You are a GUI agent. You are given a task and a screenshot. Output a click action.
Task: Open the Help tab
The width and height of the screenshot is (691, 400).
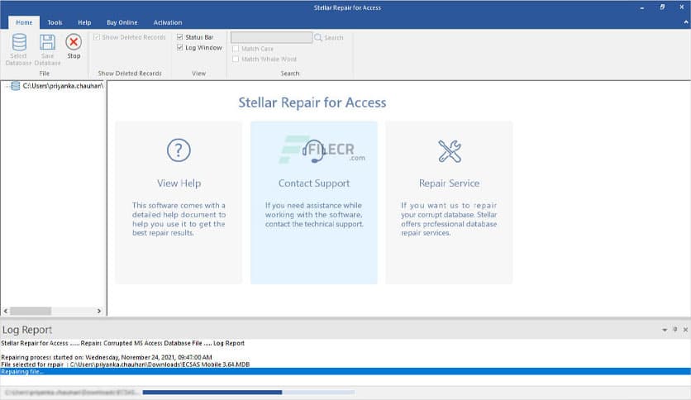[x=84, y=22]
